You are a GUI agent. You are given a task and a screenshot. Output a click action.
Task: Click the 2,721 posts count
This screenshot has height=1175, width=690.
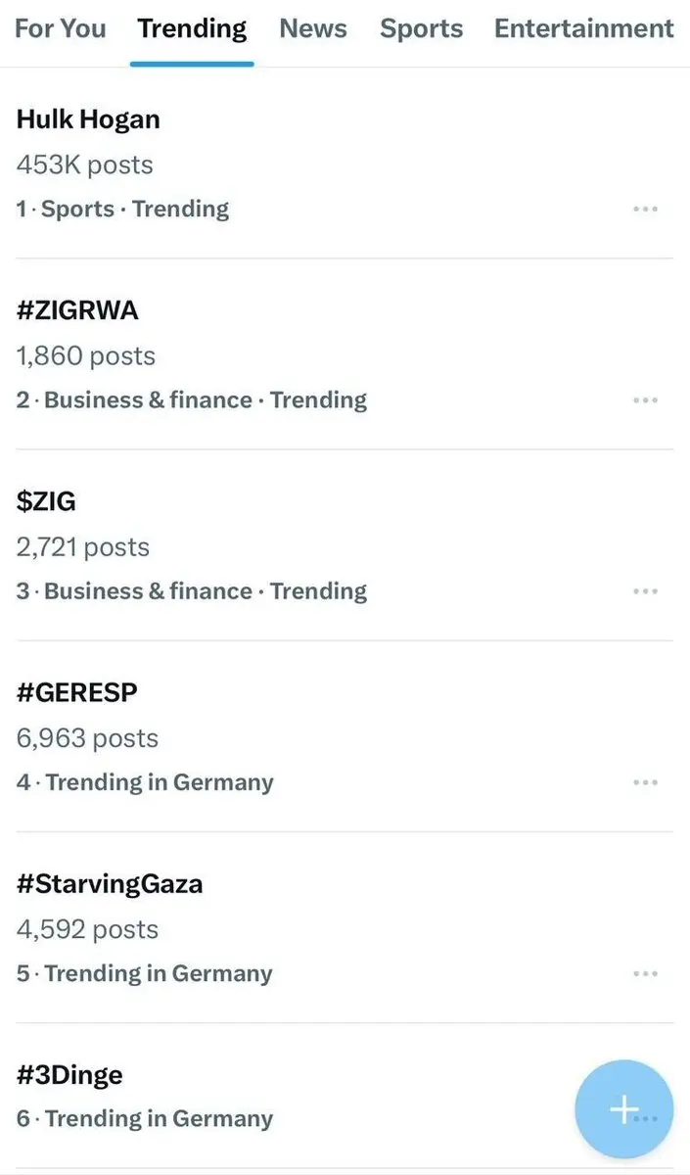[x=83, y=547]
